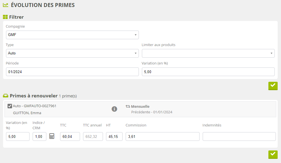This screenshot has width=281, height=163.
Task: Click the green checkmark button below the filter
Action: pos(273,86)
